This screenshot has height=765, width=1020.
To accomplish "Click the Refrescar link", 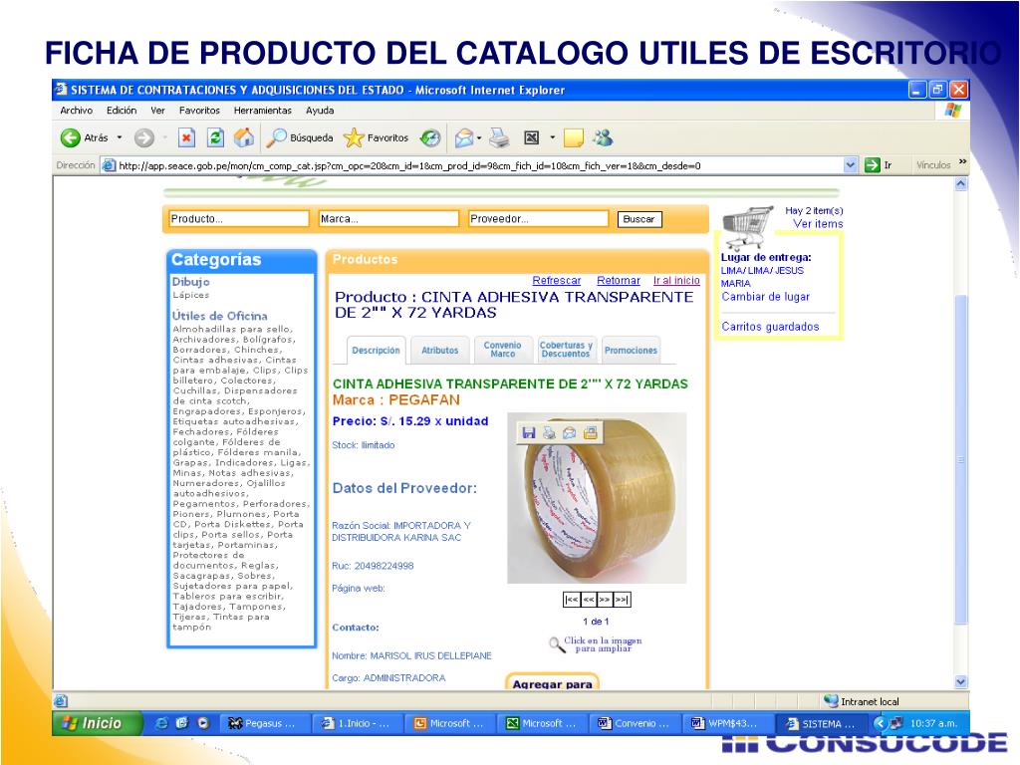I will point(556,280).
